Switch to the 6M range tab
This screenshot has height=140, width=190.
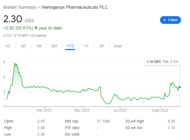tap(54, 46)
